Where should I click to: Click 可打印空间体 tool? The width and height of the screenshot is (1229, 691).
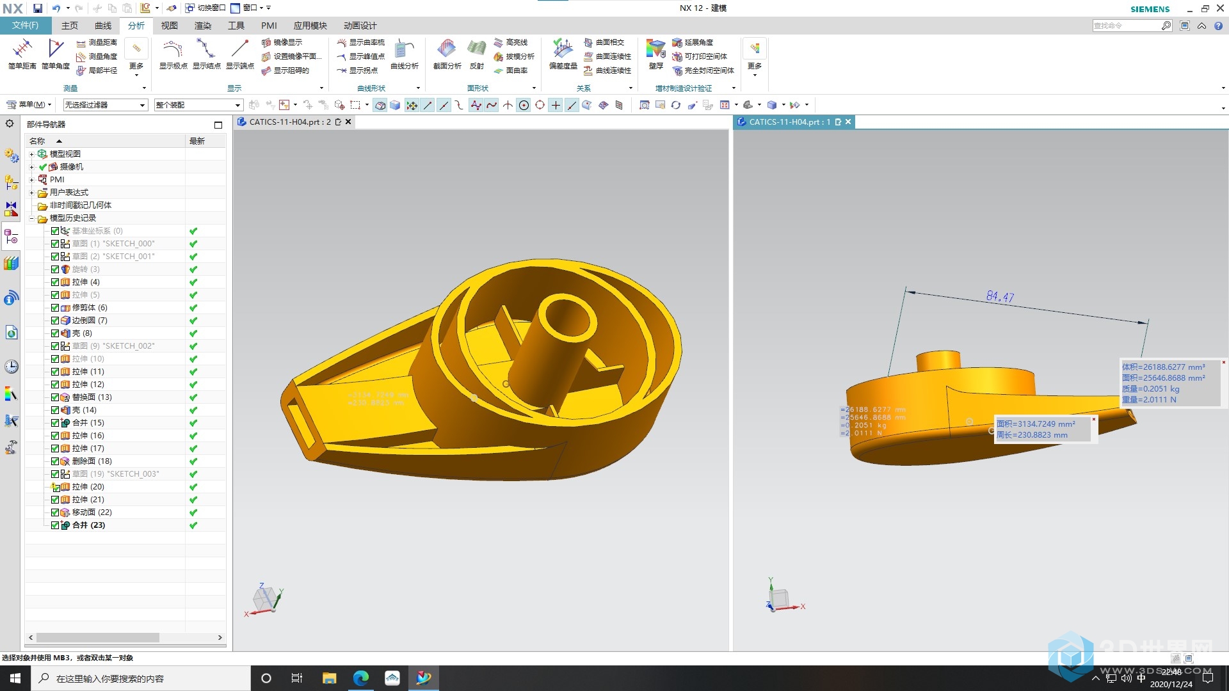(x=700, y=56)
